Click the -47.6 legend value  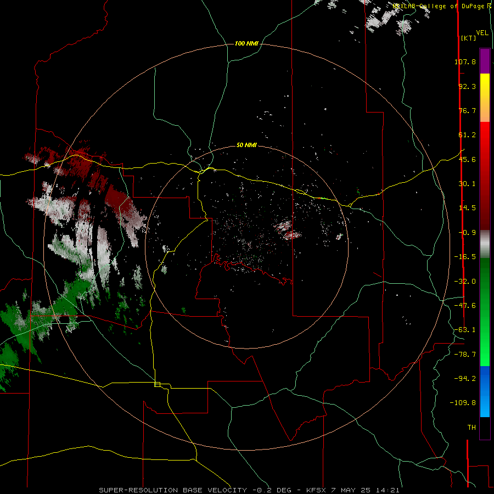465,306
